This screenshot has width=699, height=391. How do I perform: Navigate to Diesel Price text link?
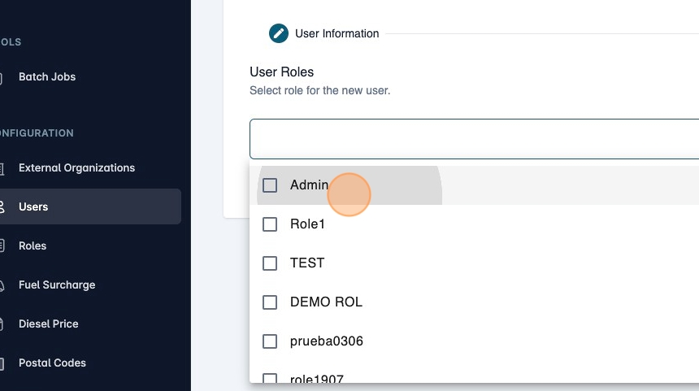click(49, 324)
